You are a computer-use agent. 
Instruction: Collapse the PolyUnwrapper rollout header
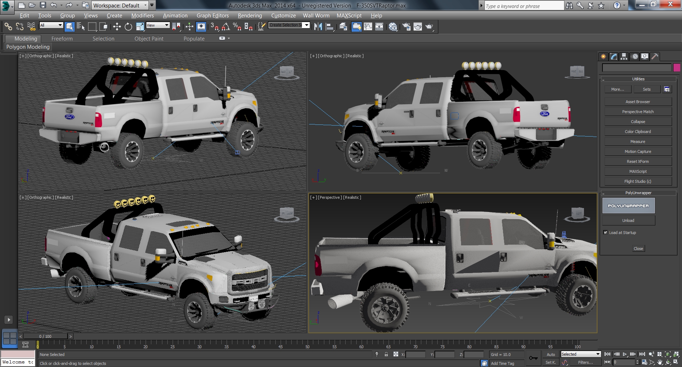(x=638, y=193)
